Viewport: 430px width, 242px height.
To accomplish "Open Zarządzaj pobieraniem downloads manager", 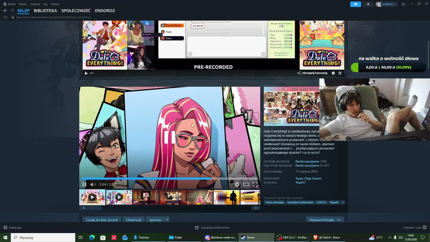I will pos(212,228).
